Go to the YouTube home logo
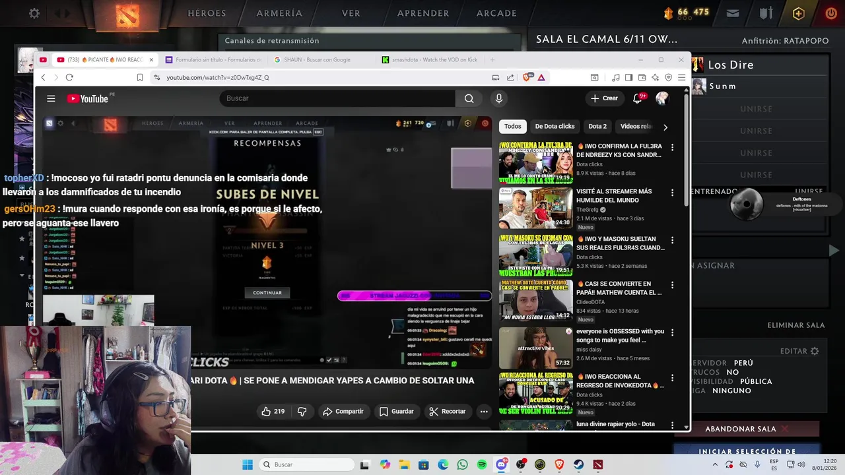Image resolution: width=845 pixels, height=475 pixels. 88,98
